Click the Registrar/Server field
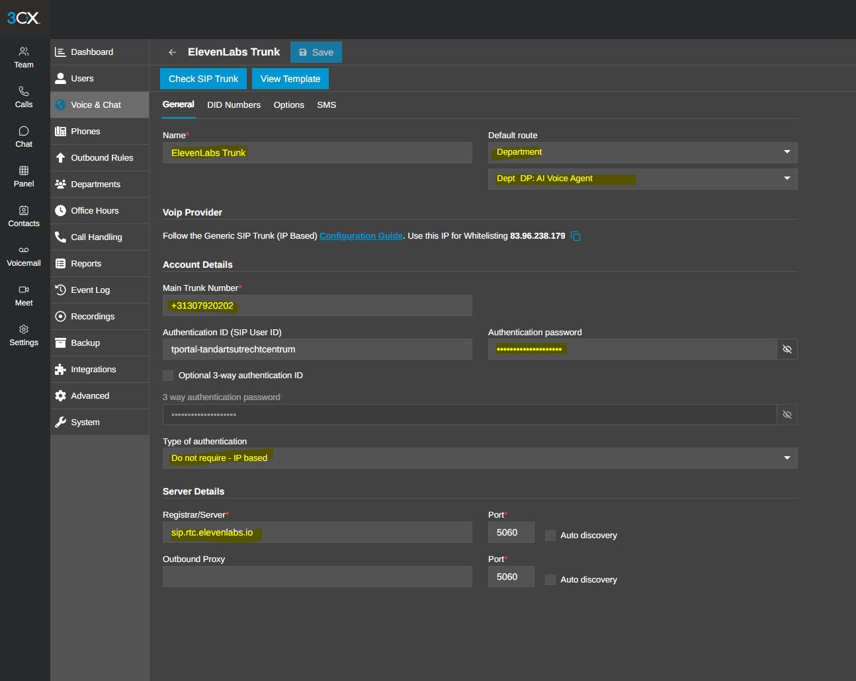Image resolution: width=856 pixels, height=681 pixels. [318, 532]
